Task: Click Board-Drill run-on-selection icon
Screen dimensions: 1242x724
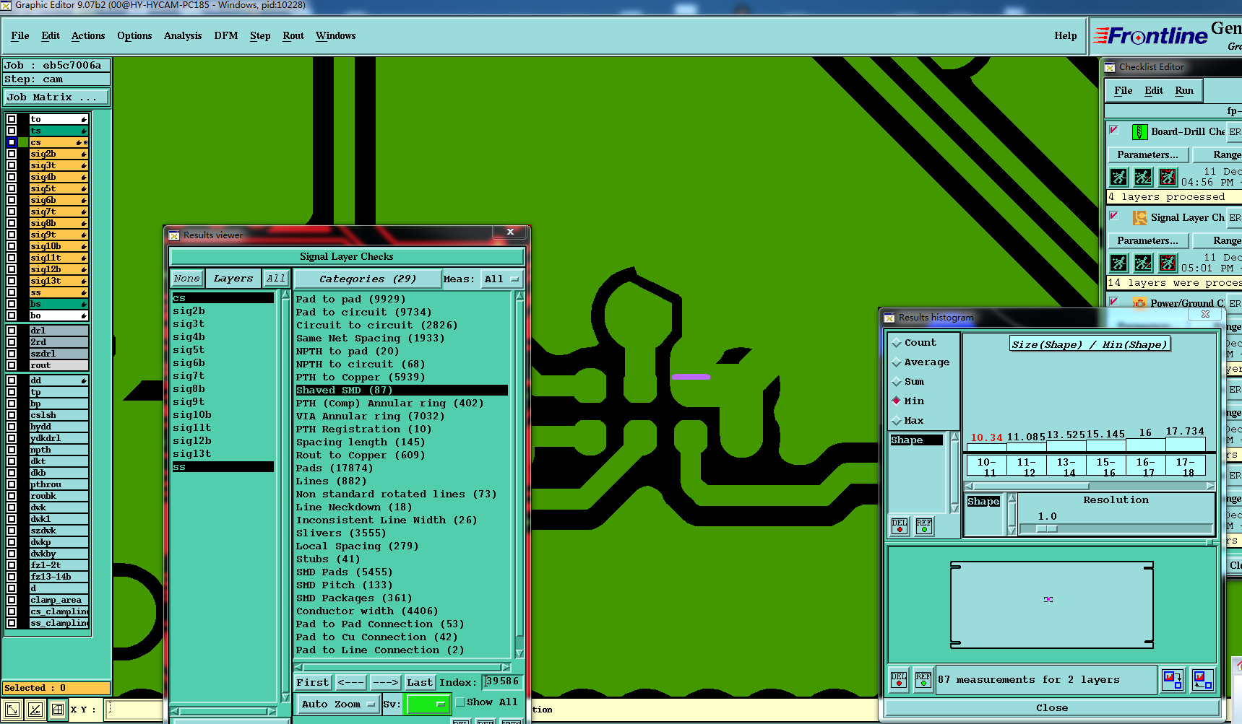Action: pyautogui.click(x=1143, y=177)
